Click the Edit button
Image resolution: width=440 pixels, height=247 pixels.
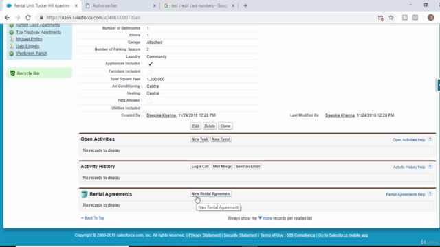coord(195,126)
